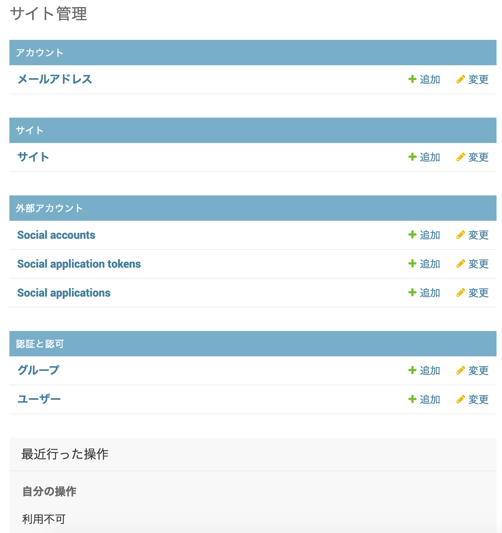Open the Social accounts list
Viewport: 502px width, 533px height.
56,235
